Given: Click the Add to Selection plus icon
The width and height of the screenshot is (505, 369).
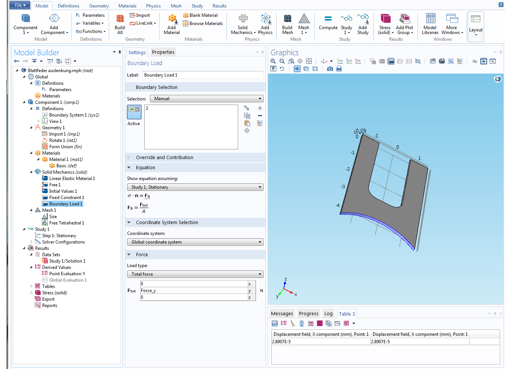Looking at the screenshot, I should (x=260, y=108).
